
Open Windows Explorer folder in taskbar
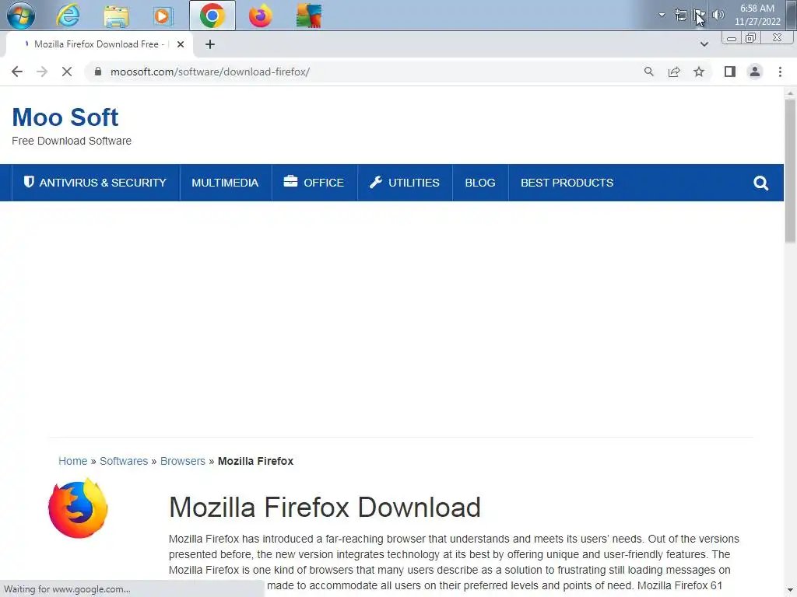tap(116, 16)
